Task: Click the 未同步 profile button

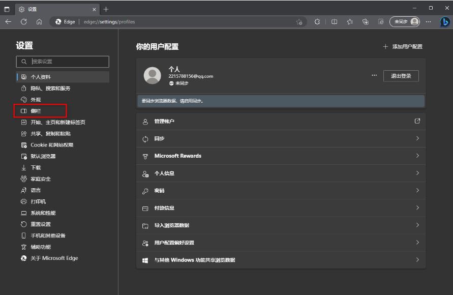Action: click(405, 22)
